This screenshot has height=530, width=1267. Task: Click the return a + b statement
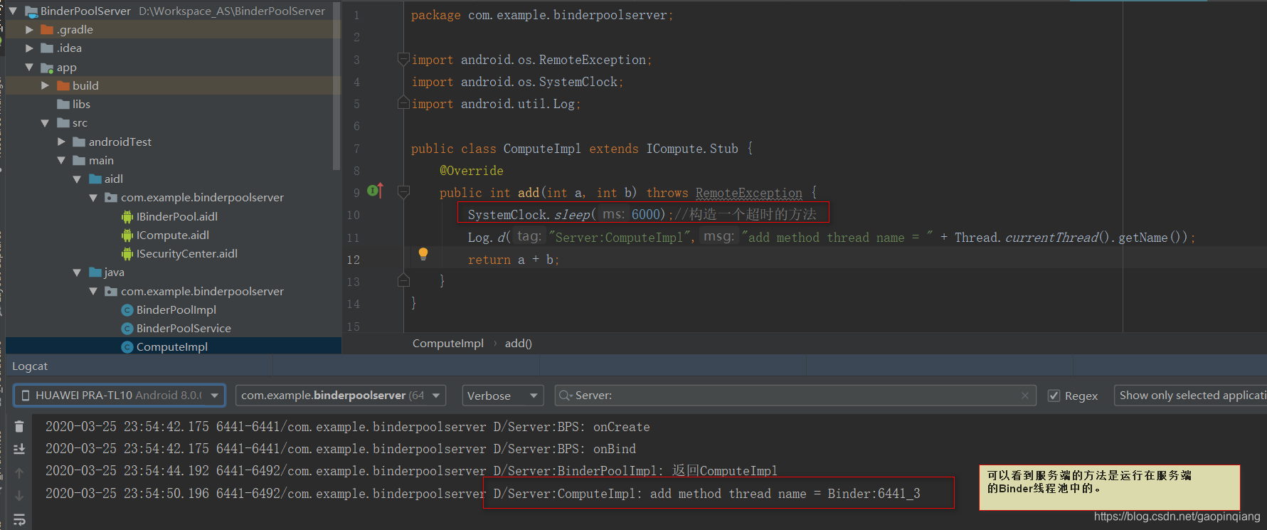pyautogui.click(x=514, y=260)
